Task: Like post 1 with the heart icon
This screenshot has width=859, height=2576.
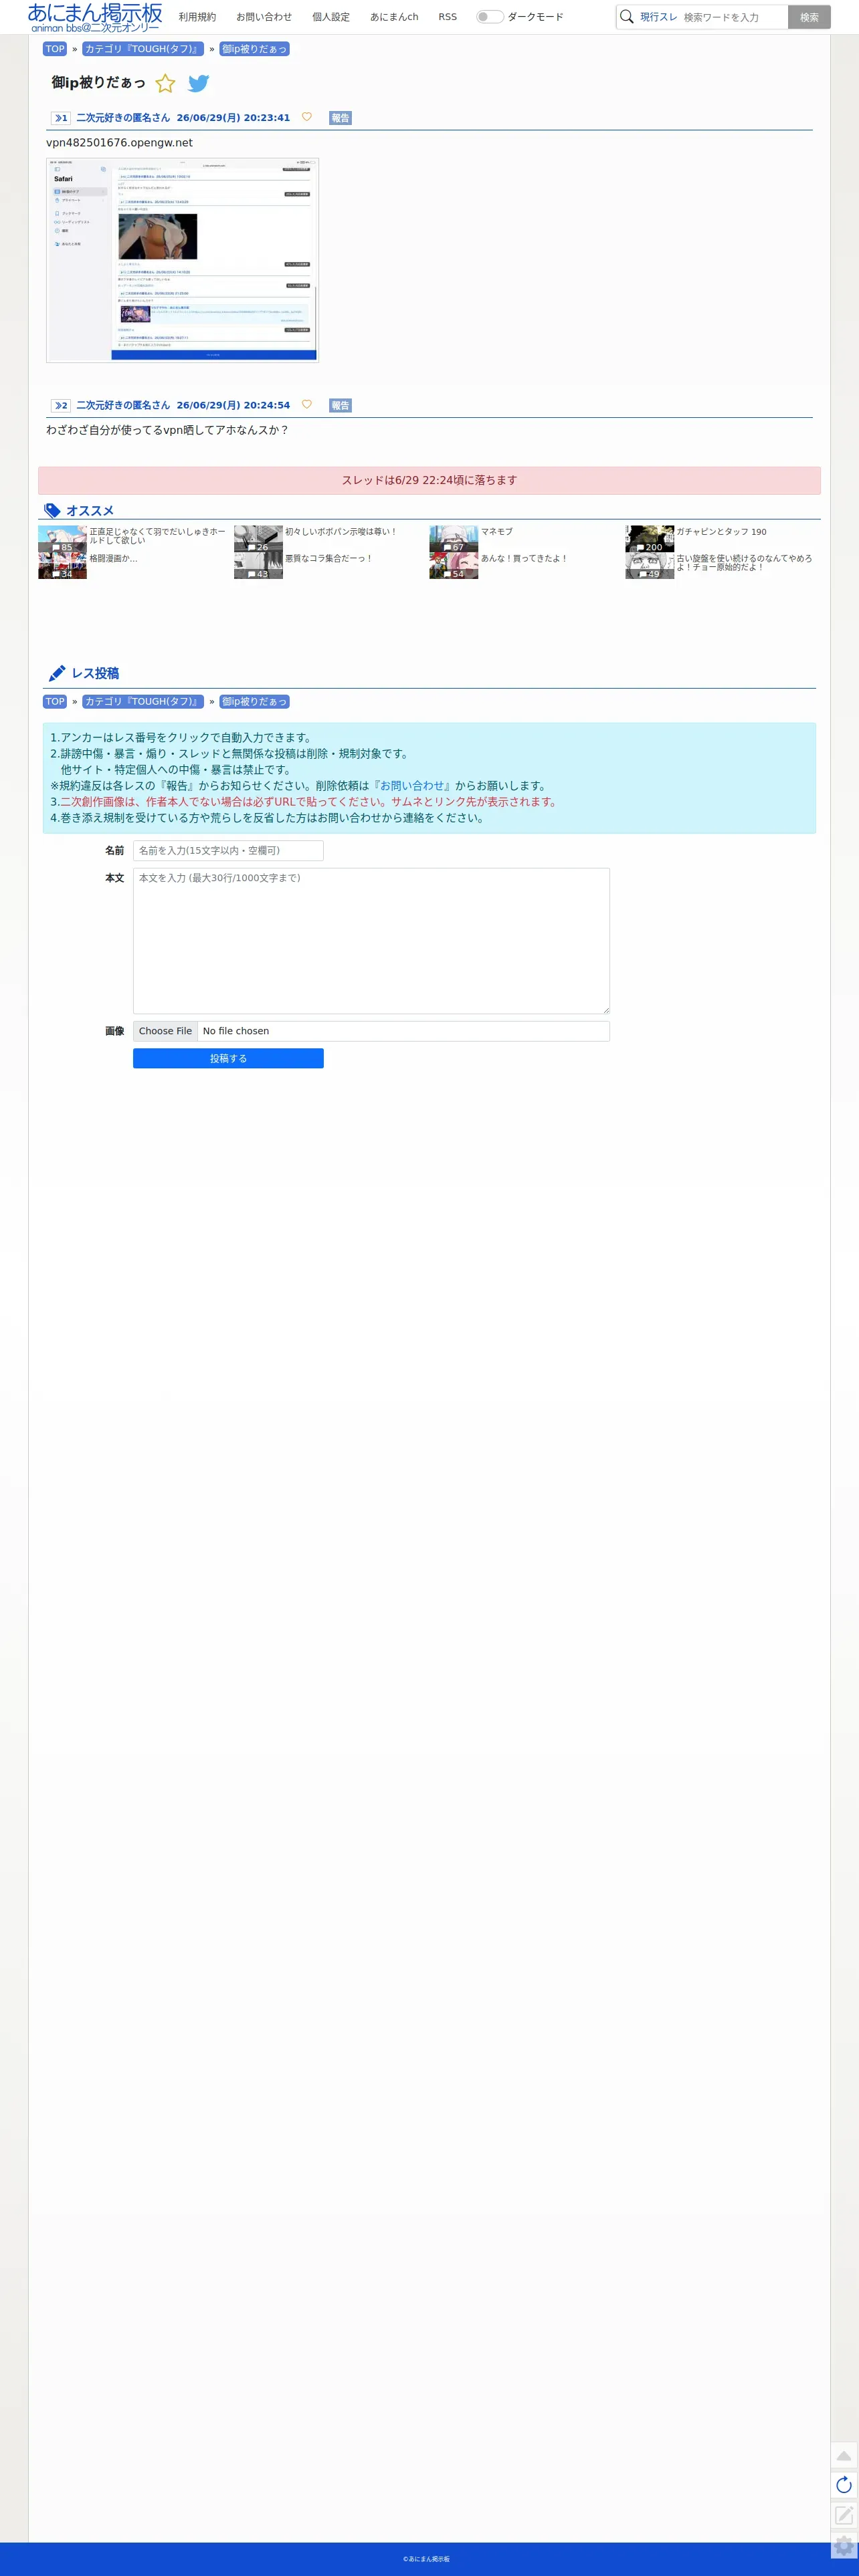Action: (306, 117)
